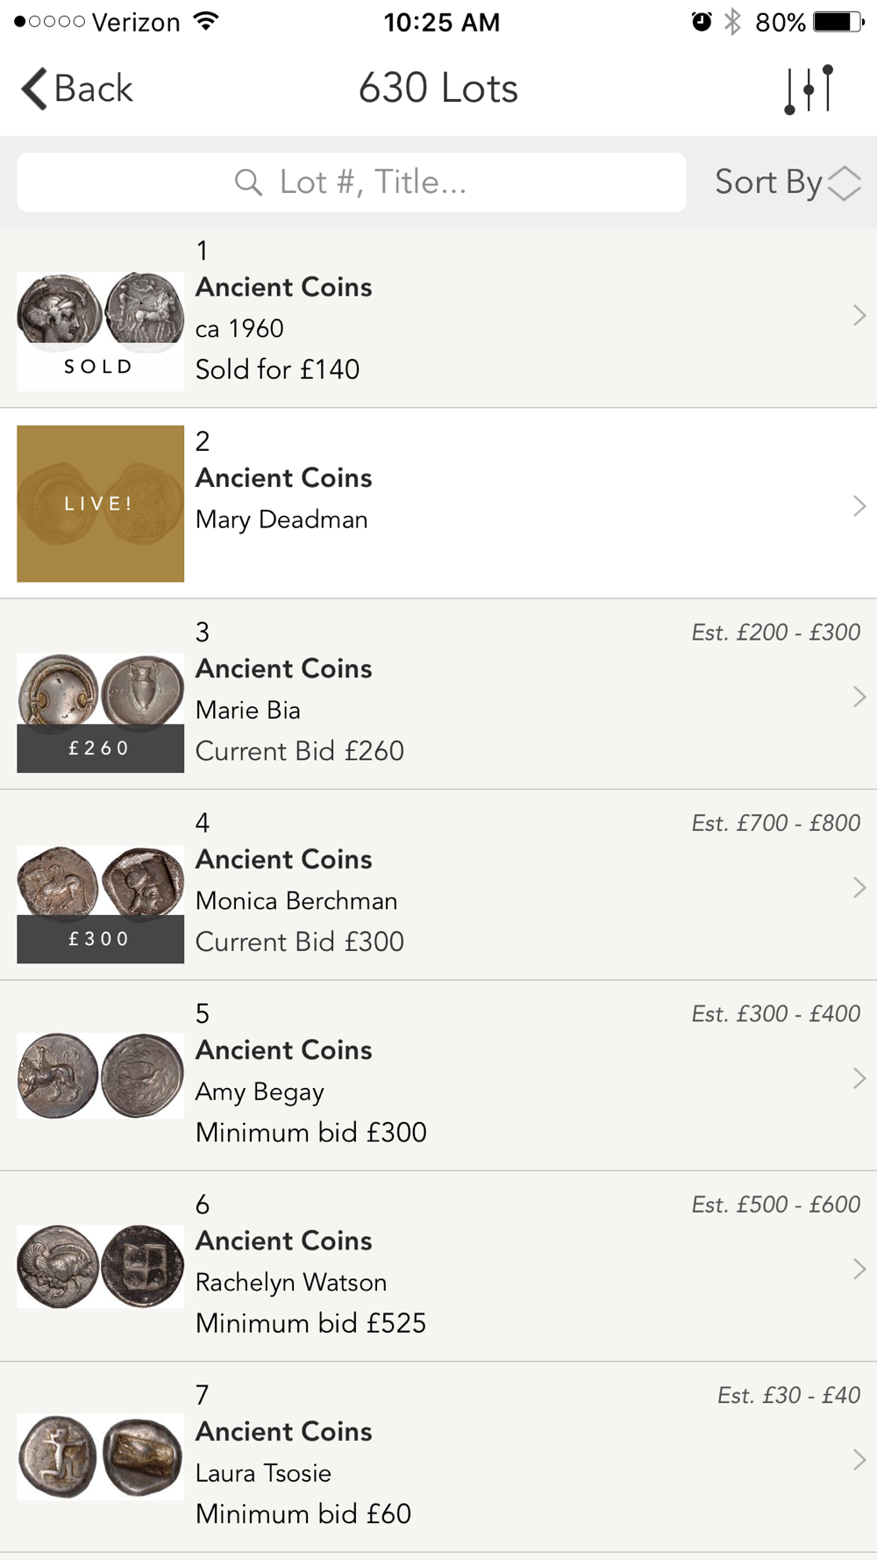The width and height of the screenshot is (877, 1560).
Task: Open the LIVE! lot 2 thumbnail
Action: pos(100,504)
